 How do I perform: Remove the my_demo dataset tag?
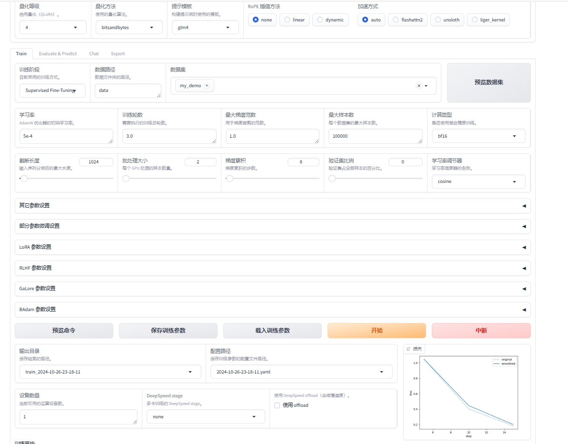click(207, 86)
